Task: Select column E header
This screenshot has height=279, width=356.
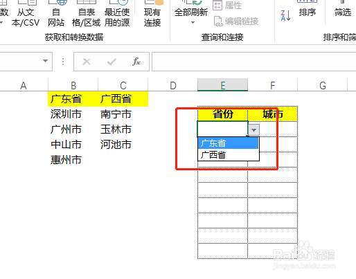Action: [223, 85]
